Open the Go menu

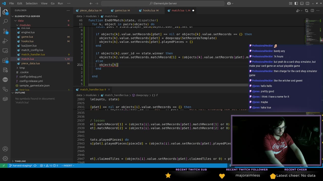point(52,3)
